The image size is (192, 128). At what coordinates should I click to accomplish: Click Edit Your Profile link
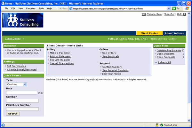point(112,74)
